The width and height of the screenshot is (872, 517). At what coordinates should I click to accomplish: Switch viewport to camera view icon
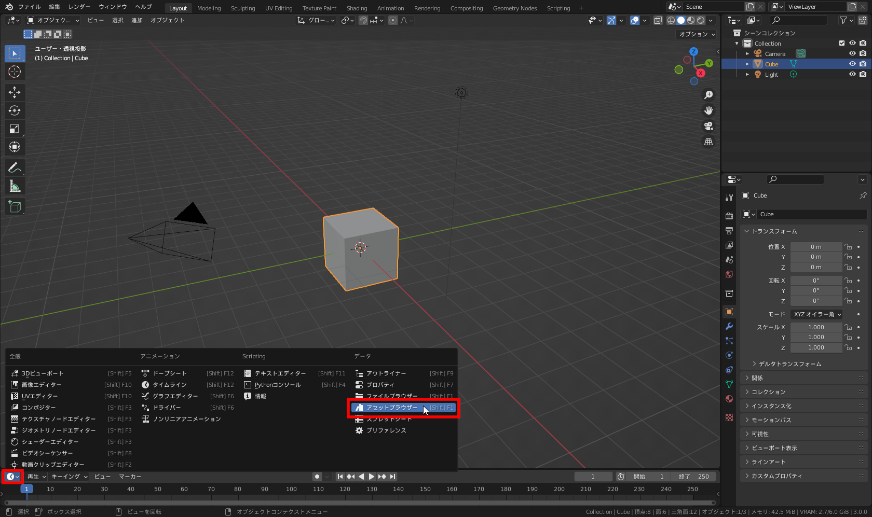709,126
